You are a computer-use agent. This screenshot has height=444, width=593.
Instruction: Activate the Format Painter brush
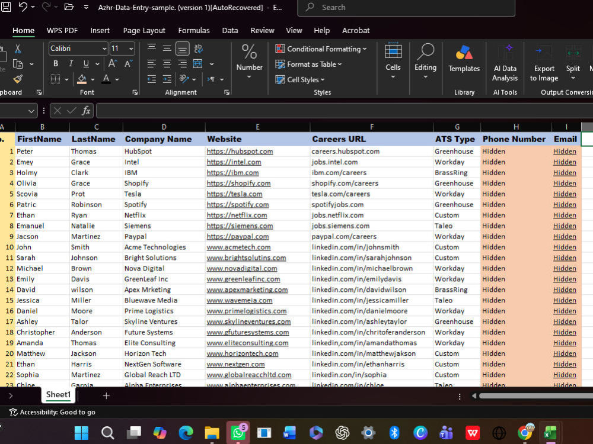17,79
